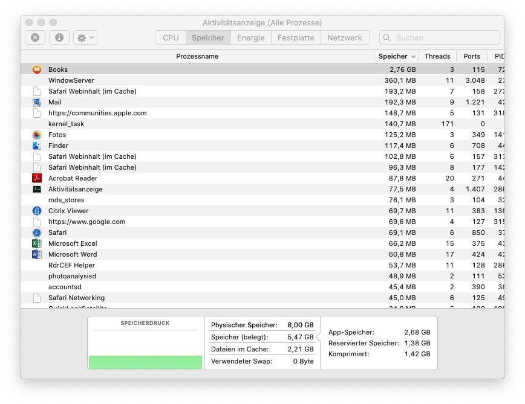
Task: Sort by the Threads column header
Action: [x=437, y=56]
